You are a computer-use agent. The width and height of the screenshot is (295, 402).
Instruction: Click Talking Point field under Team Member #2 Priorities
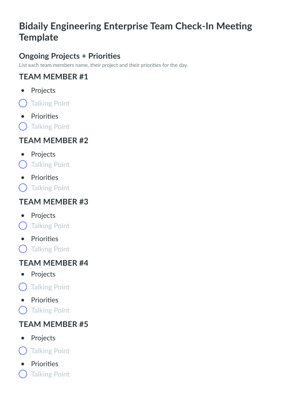click(x=50, y=188)
